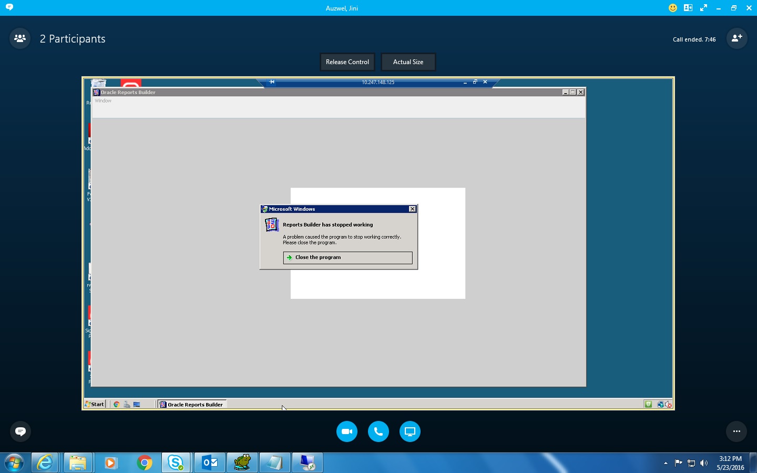Click the Actual Size button
The height and width of the screenshot is (473, 757).
pyautogui.click(x=408, y=62)
